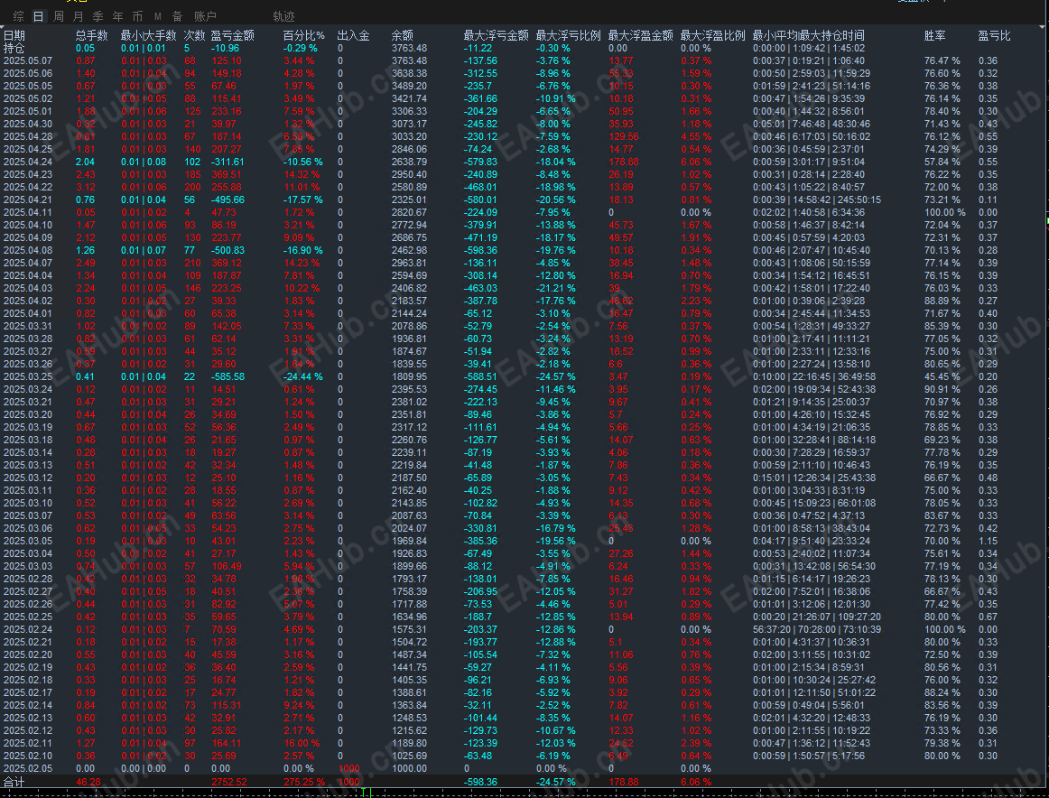The height and width of the screenshot is (798, 1049).
Task: Switch to the 季 (quarterly) tab
Action: 97,16
